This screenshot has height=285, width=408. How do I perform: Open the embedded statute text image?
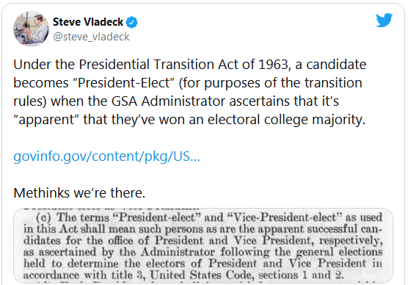[203, 245]
